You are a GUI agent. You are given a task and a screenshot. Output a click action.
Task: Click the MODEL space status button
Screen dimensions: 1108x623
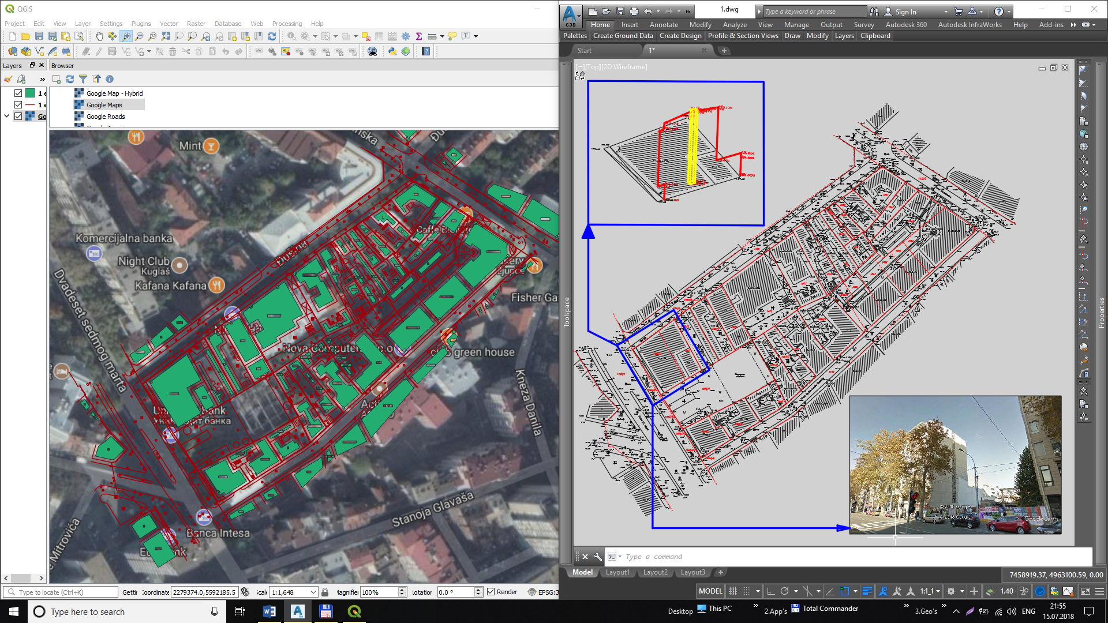(710, 591)
